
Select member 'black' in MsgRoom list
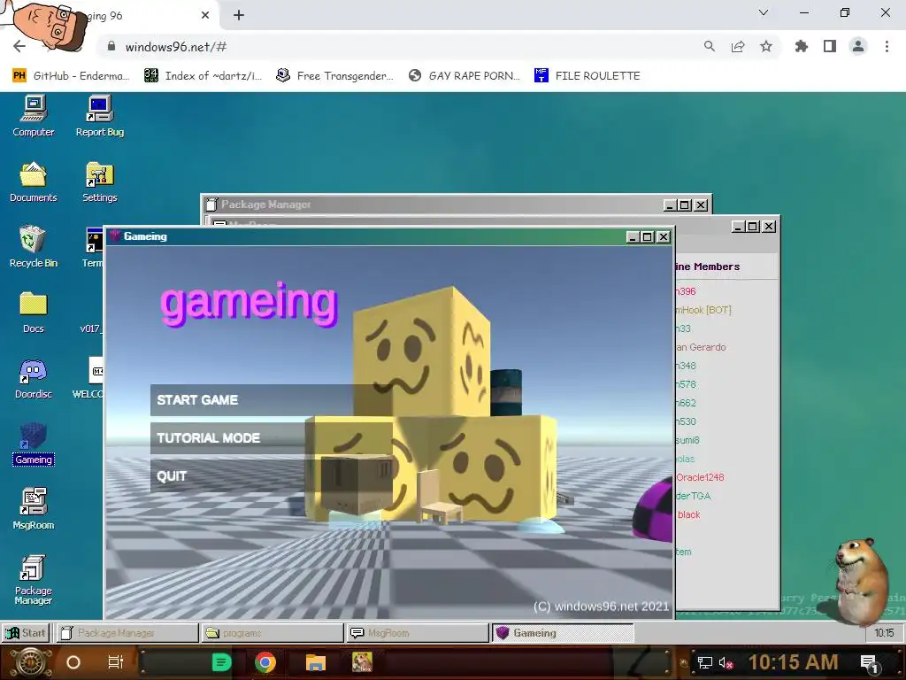pos(688,514)
